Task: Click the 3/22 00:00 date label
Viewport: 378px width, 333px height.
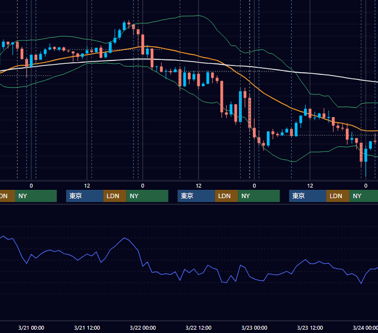Action: pyautogui.click(x=143, y=327)
